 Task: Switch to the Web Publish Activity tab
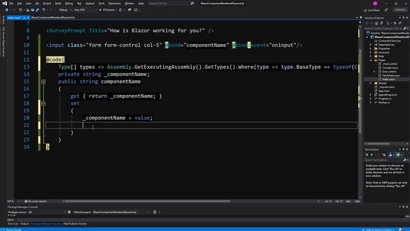[75, 224]
